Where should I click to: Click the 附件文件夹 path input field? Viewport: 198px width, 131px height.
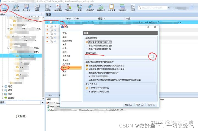(119, 57)
